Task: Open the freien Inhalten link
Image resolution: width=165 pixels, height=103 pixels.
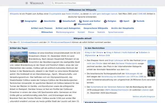Action: coord(73,14)
